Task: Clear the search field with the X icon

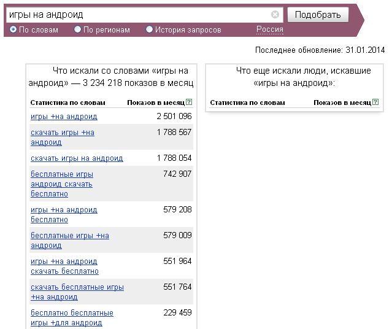Action: [275, 15]
